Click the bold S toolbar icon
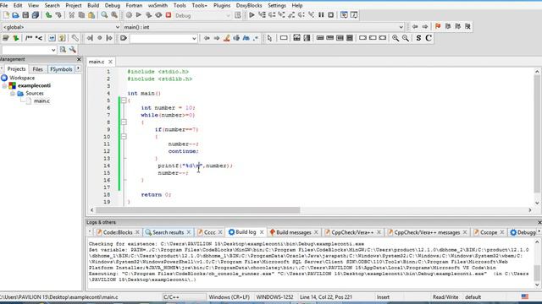Image resolution: width=542 pixels, height=304 pixels. pyautogui.click(x=418, y=38)
